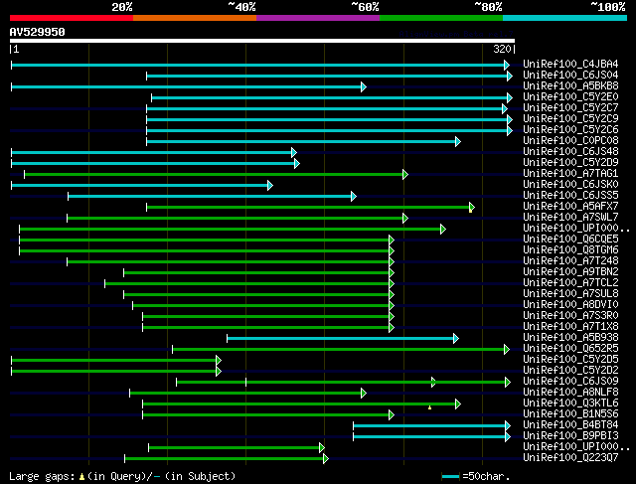Image resolution: width=636 pixels, height=484 pixels.
Task: Click the arrowhead ending the C6JSS5 alignment
Action: (x=354, y=197)
